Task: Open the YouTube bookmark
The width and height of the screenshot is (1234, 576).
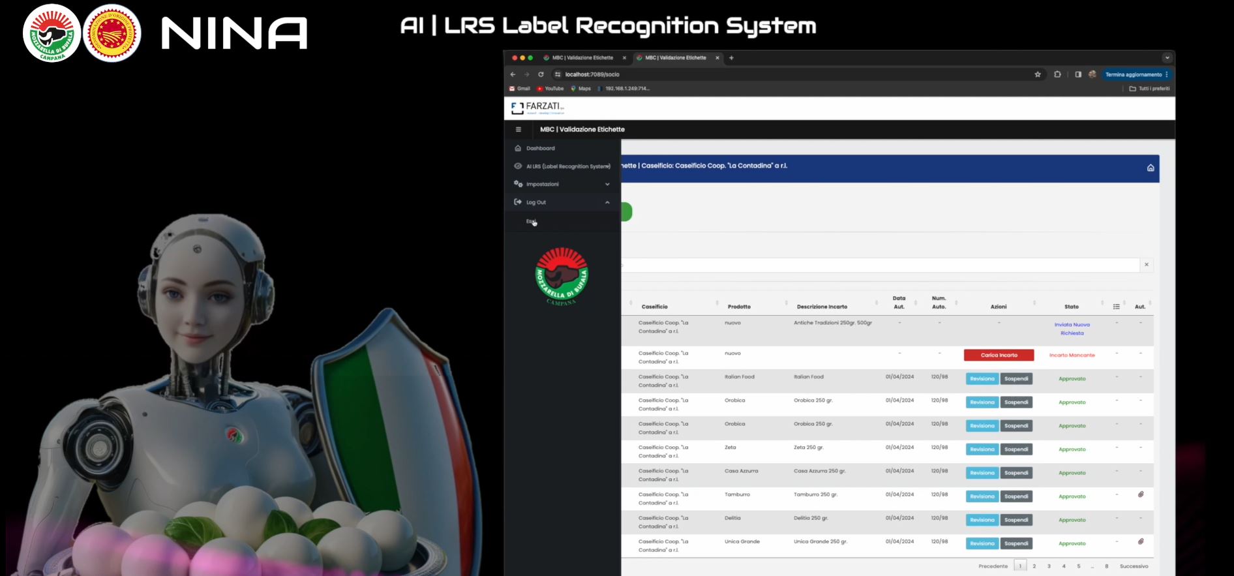Action: click(x=550, y=89)
